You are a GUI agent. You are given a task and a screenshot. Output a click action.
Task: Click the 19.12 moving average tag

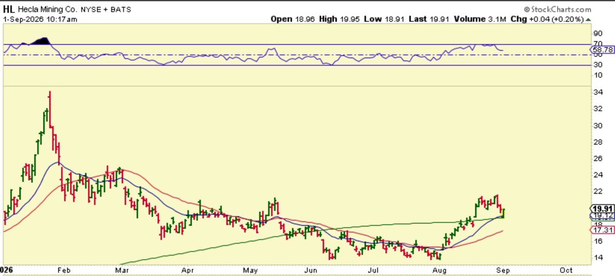tap(602, 216)
